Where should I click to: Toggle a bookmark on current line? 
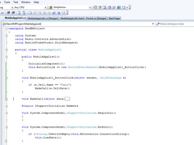tap(30, 13)
